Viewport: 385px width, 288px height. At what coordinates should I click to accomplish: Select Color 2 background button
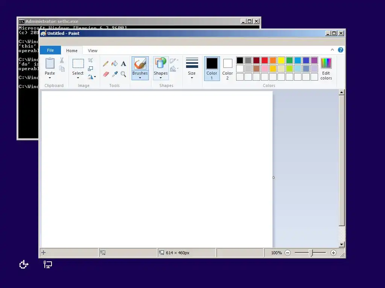click(x=227, y=69)
